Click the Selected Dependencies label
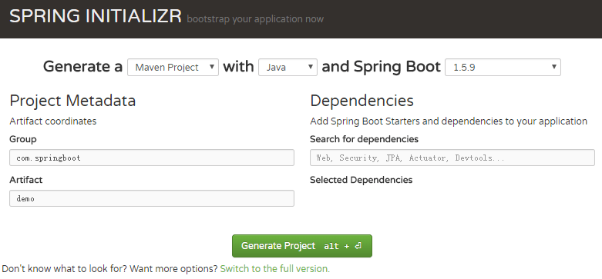602x279 pixels. 361,180
